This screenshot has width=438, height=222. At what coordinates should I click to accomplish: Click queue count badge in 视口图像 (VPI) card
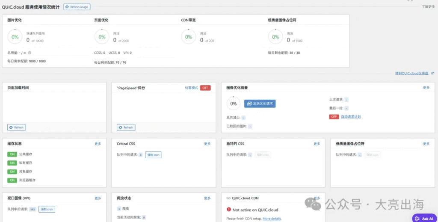pyautogui.click(x=33, y=209)
